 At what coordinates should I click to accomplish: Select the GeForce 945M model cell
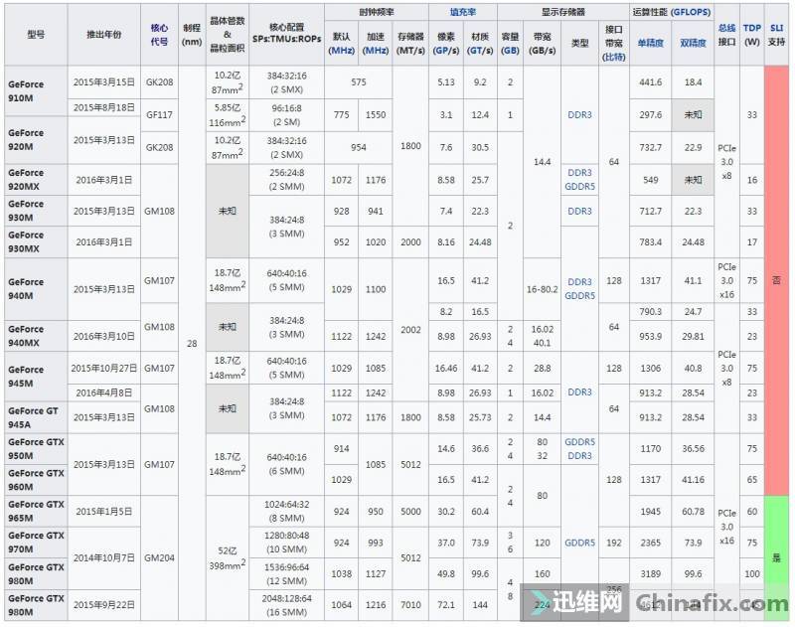[36, 377]
